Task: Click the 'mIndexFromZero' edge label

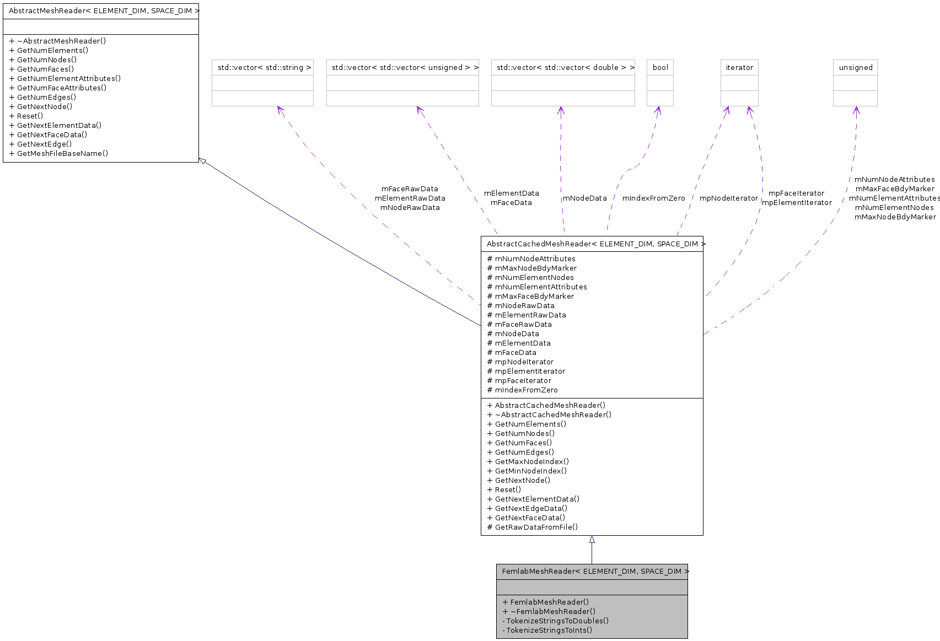Action: [x=654, y=198]
